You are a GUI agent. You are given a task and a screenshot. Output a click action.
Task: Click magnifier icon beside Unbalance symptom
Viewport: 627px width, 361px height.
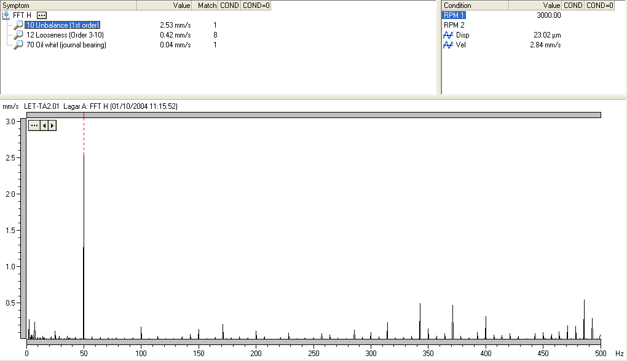(18, 25)
